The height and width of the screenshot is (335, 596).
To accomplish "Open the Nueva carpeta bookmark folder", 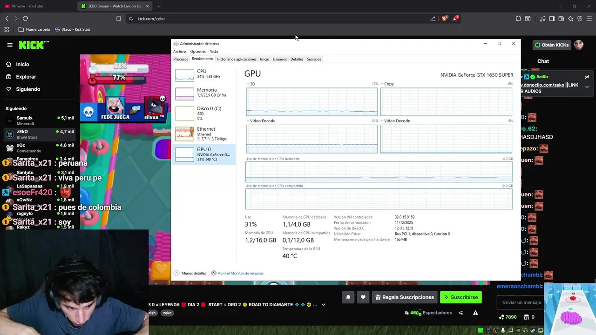I will coord(34,29).
